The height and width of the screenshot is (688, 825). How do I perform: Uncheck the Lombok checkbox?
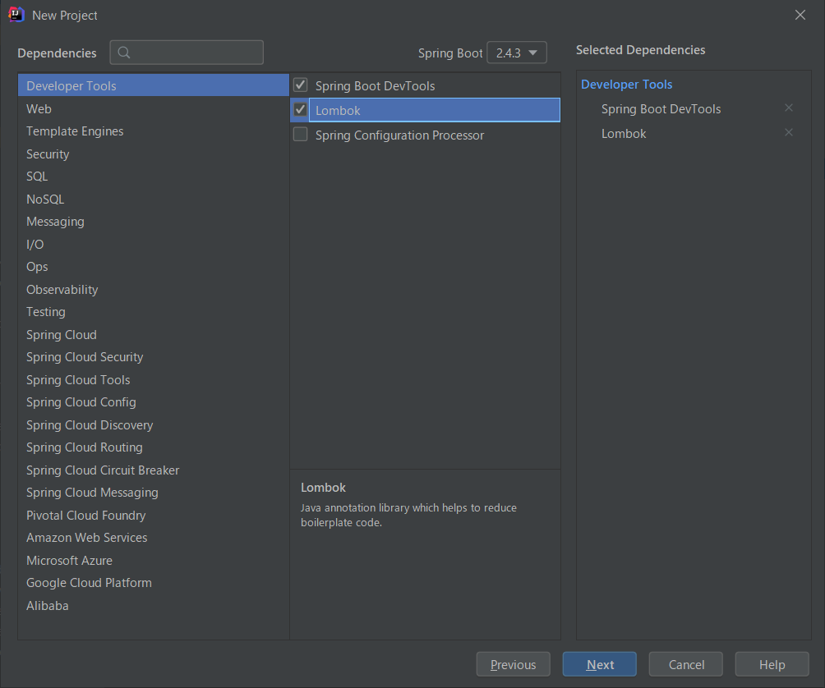[301, 110]
